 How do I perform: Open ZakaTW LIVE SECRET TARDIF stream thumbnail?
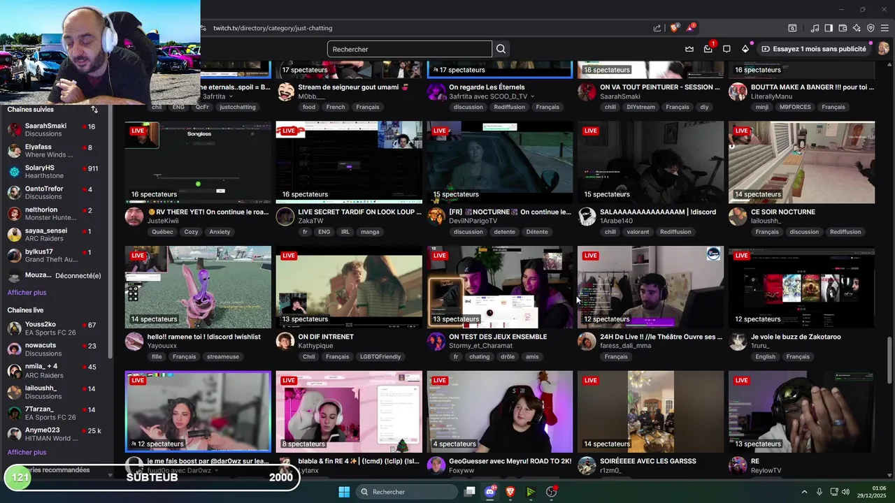[x=349, y=162]
